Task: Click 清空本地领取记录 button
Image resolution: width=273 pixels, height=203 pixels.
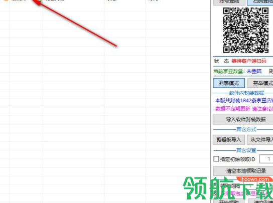Action: point(243,170)
